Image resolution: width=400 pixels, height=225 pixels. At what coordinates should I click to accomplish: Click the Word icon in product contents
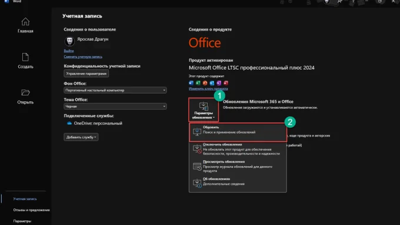pos(191,82)
